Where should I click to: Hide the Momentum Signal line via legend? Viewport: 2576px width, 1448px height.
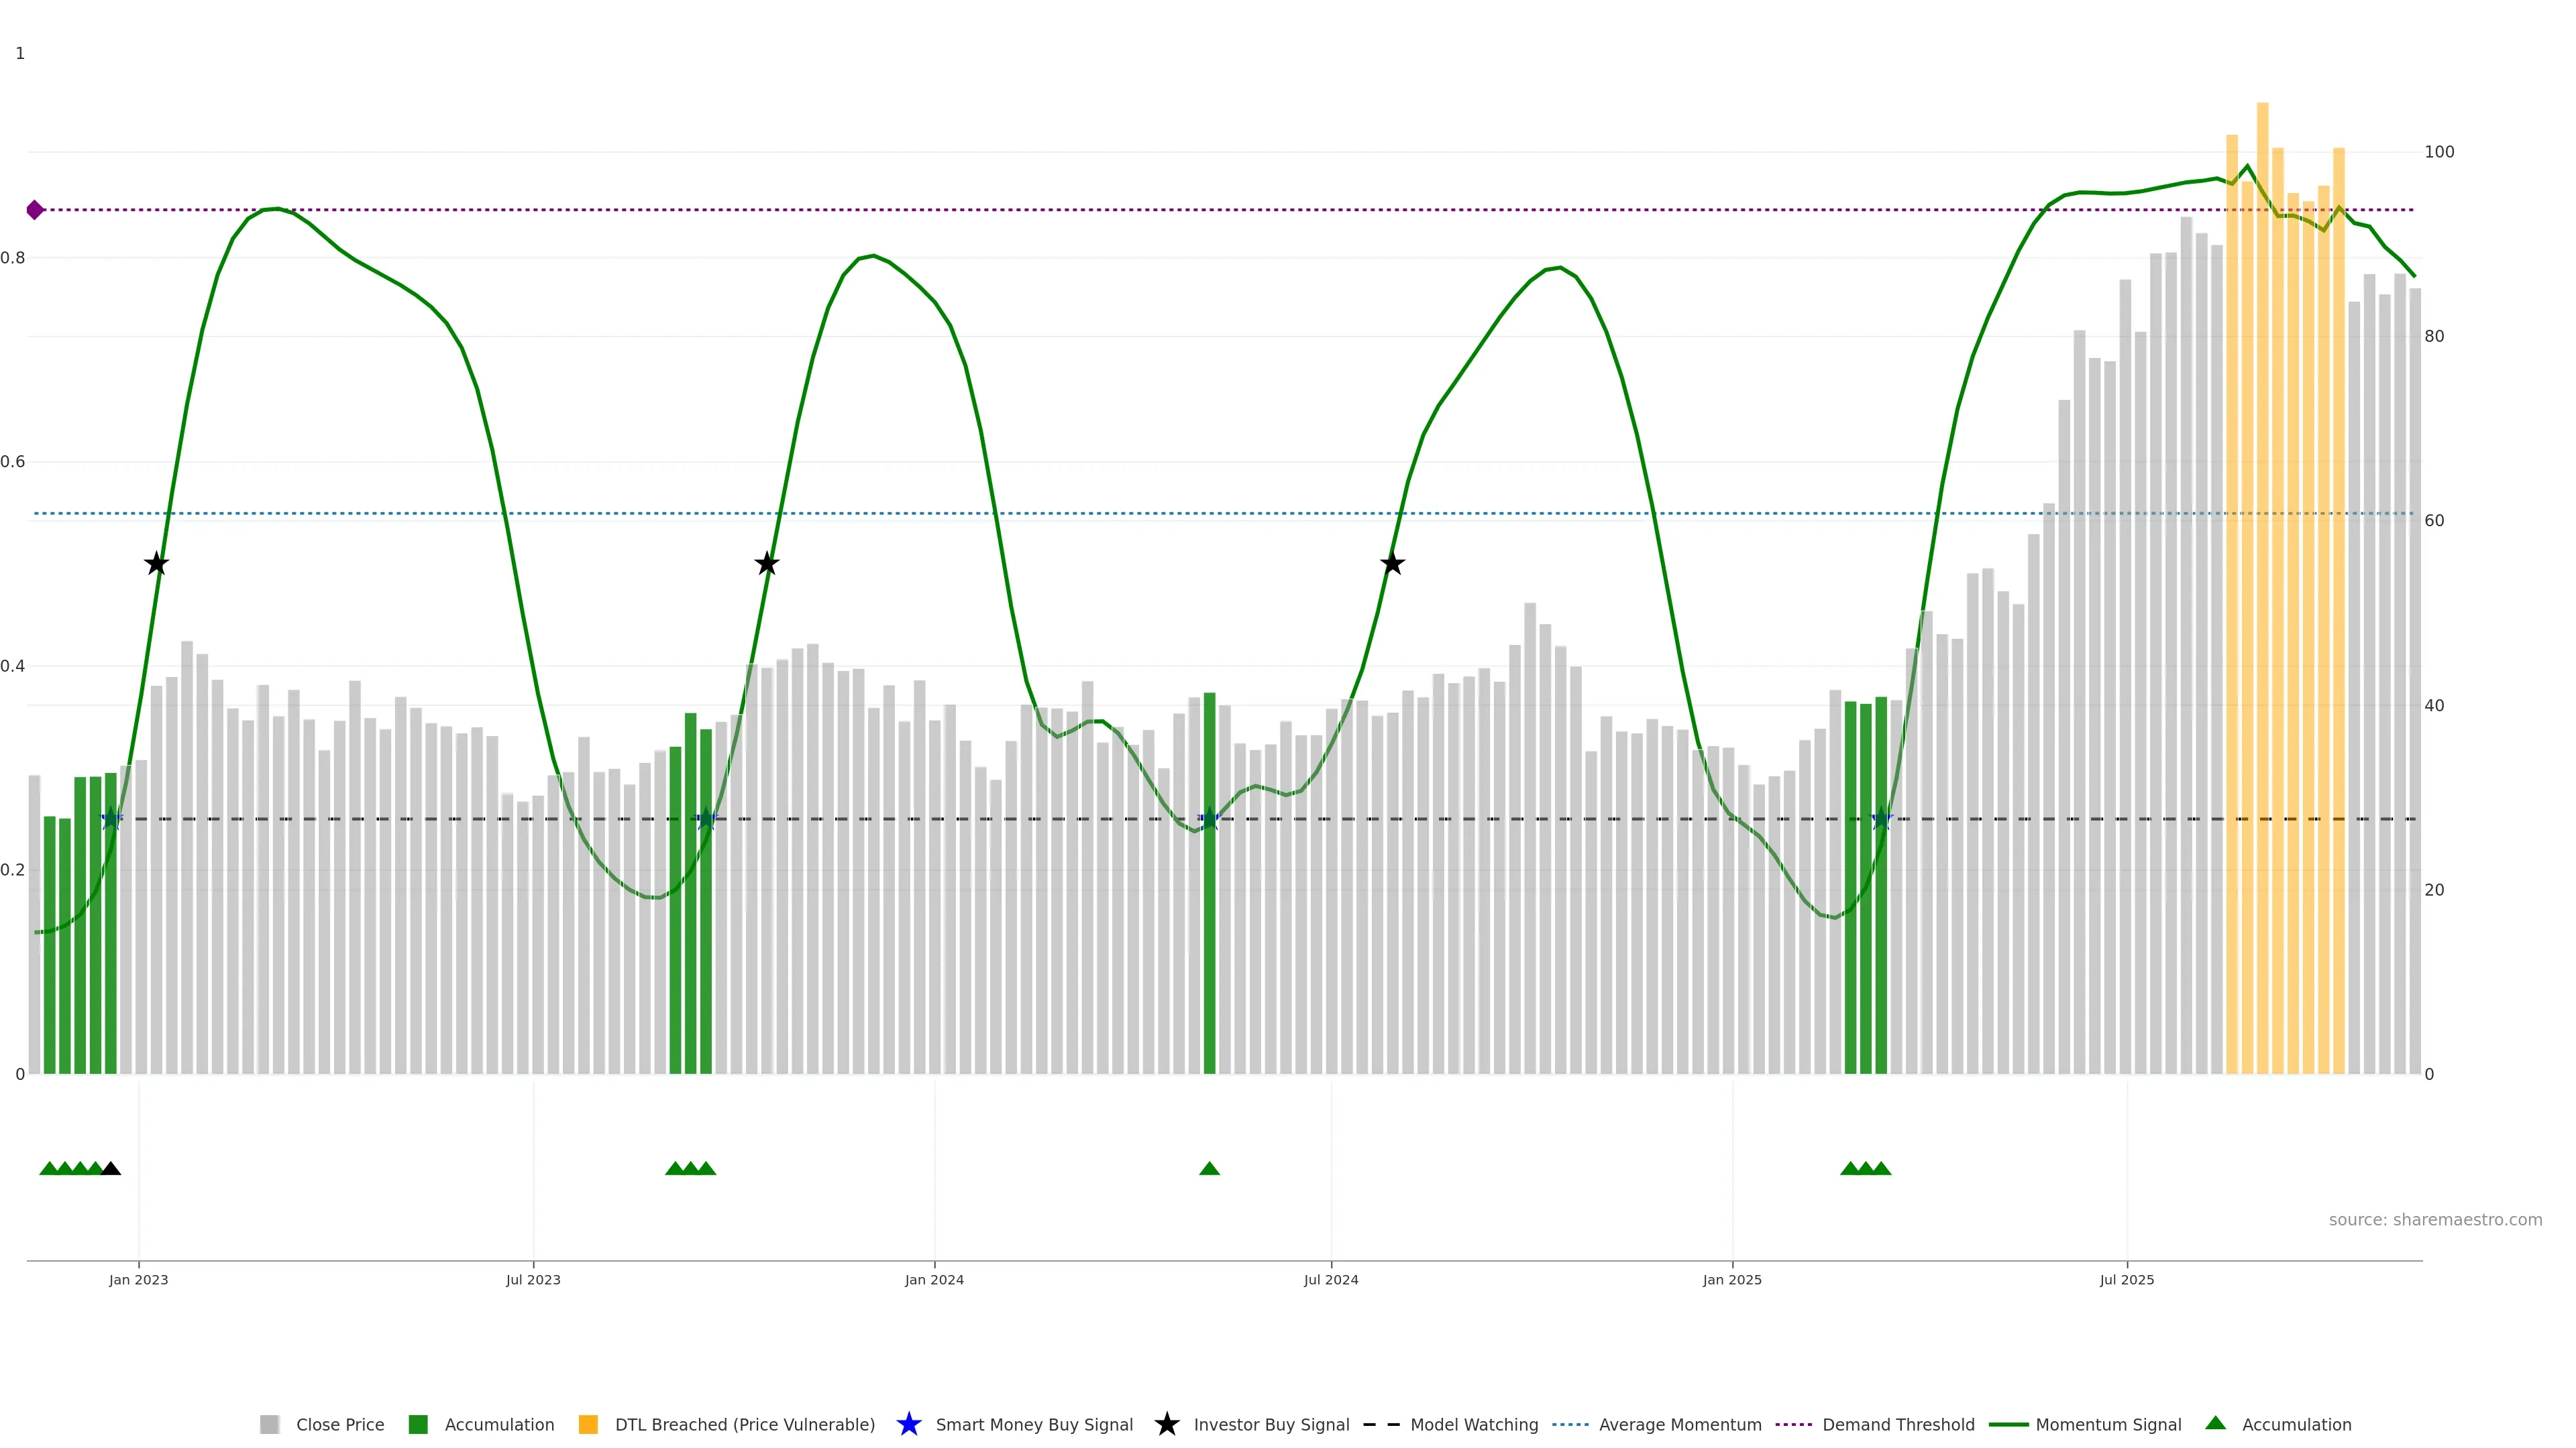coord(2108,1424)
